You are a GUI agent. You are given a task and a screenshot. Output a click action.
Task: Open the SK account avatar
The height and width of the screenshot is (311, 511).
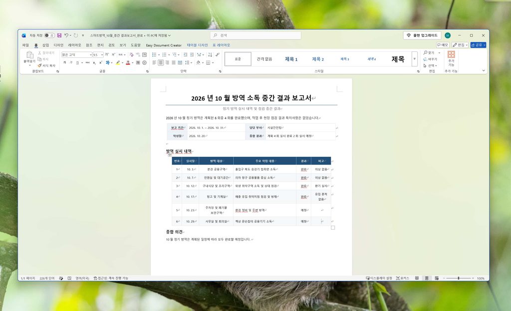click(x=448, y=35)
